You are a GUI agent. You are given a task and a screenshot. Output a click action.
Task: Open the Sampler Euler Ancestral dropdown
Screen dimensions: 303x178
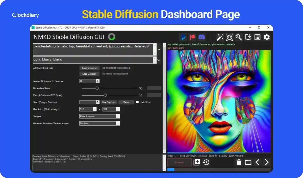coord(99,116)
